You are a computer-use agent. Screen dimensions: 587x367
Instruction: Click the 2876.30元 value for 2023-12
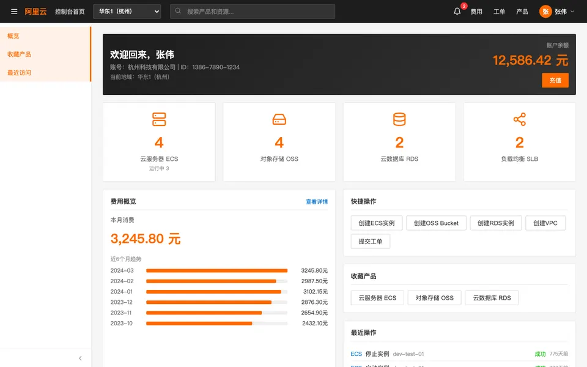[314, 302]
